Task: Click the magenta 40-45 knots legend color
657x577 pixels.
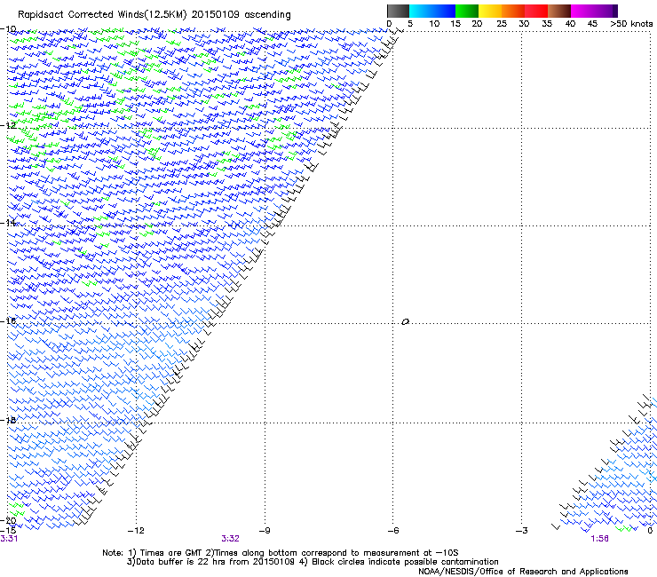Action: (582, 11)
